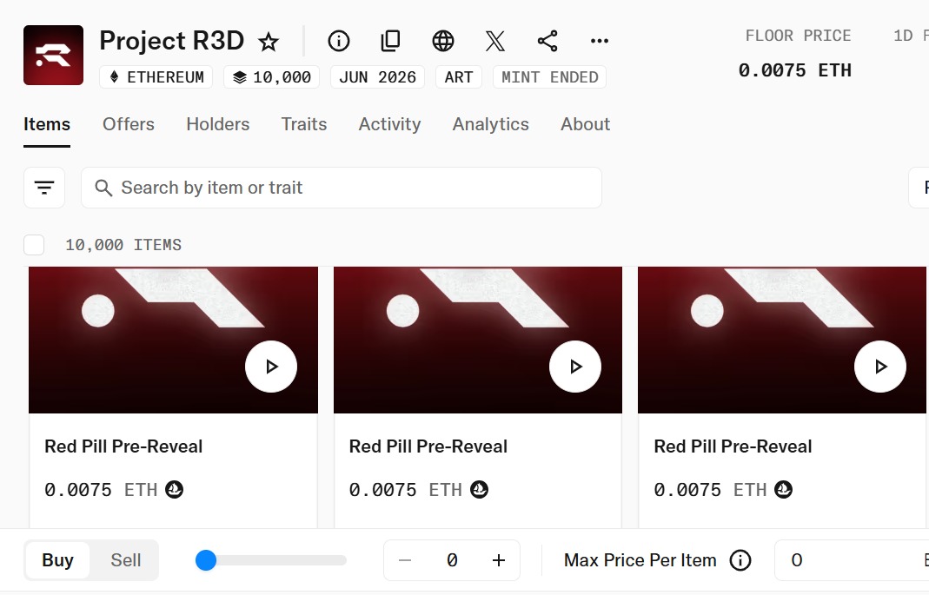Open the Activity tab
Viewport: 929px width, 595px height.
pos(390,124)
